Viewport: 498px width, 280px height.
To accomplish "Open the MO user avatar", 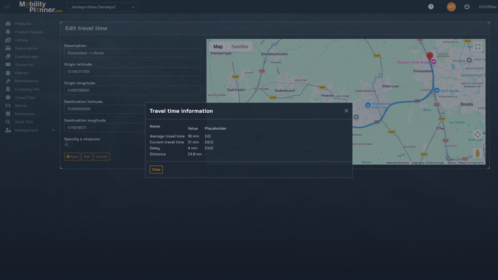I will (451, 7).
